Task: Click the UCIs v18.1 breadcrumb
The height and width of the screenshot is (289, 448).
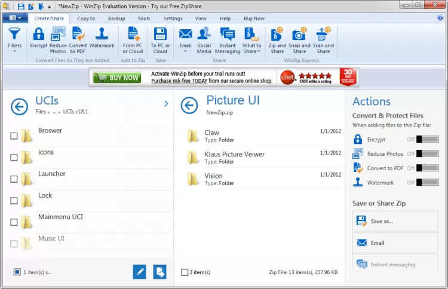Action: click(75, 112)
